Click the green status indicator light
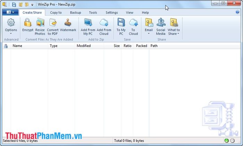 click(227, 140)
